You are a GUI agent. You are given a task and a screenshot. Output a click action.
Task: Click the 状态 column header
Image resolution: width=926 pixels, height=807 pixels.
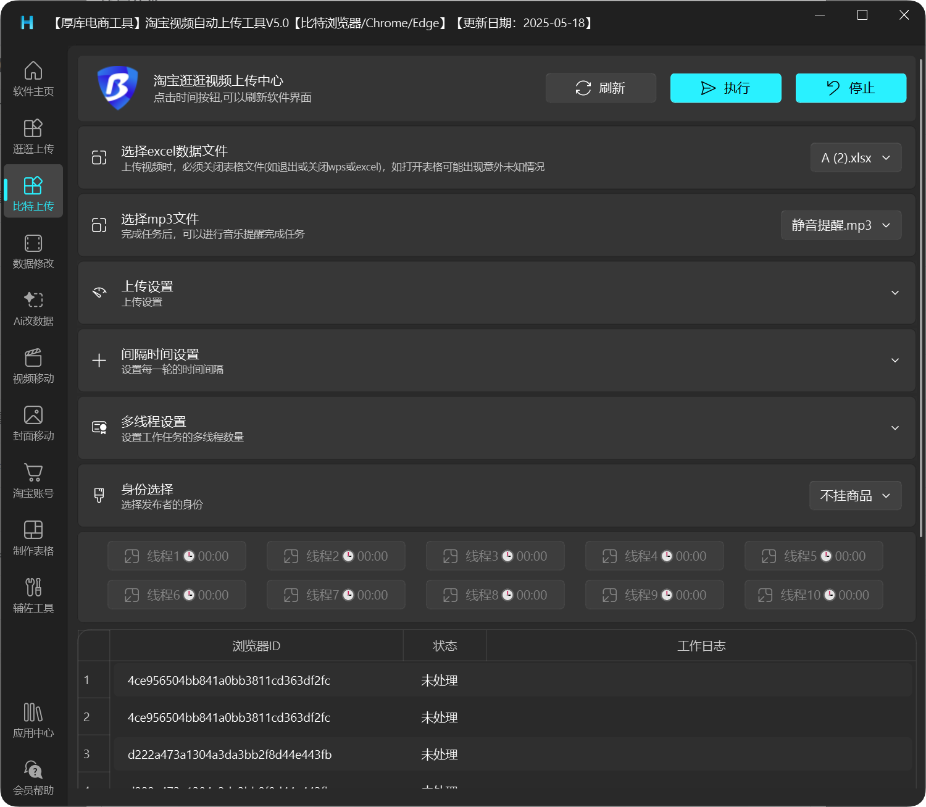click(445, 645)
